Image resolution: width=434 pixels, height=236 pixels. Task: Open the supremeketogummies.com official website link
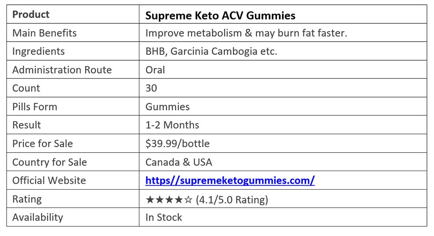pyautogui.click(x=230, y=181)
